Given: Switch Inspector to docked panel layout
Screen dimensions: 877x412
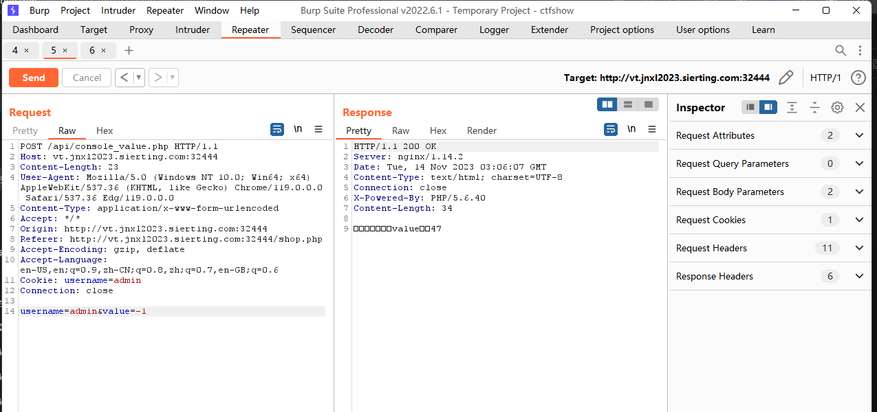Looking at the screenshot, I should (768, 107).
